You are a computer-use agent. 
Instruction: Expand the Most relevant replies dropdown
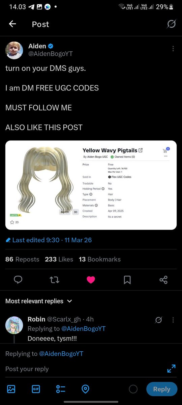click(39, 301)
